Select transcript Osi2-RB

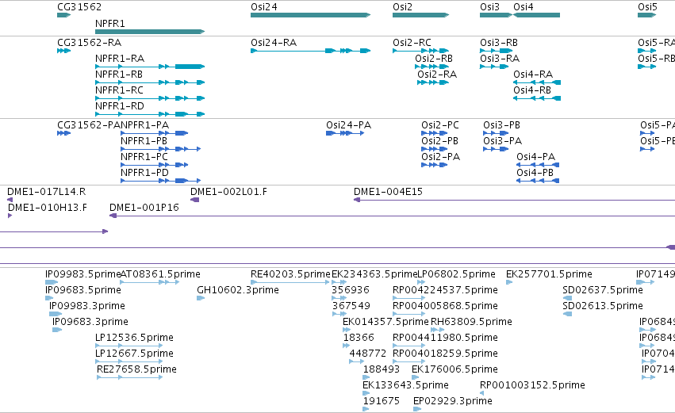pyautogui.click(x=434, y=59)
